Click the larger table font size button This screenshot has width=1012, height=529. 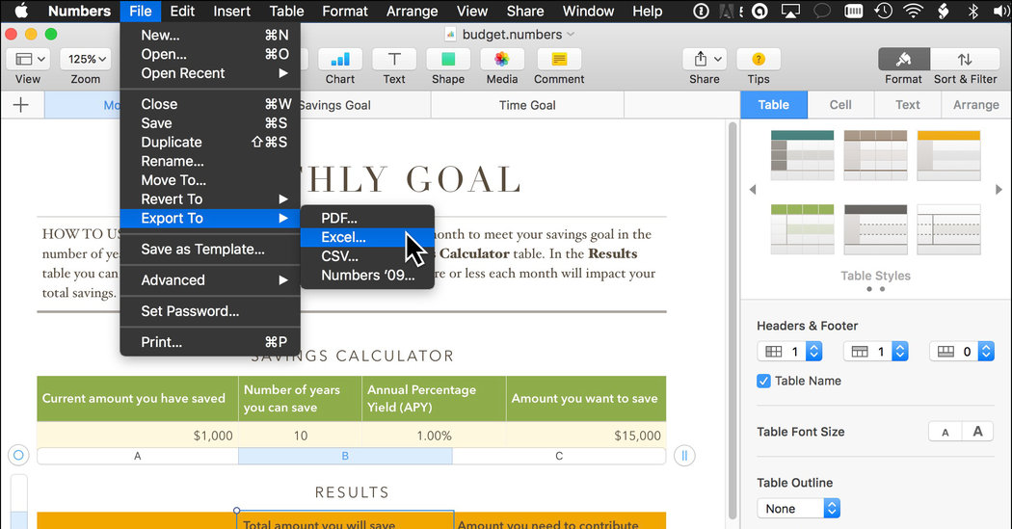click(977, 432)
